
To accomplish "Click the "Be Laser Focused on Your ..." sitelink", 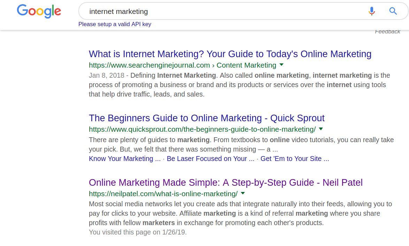I will (x=210, y=159).
